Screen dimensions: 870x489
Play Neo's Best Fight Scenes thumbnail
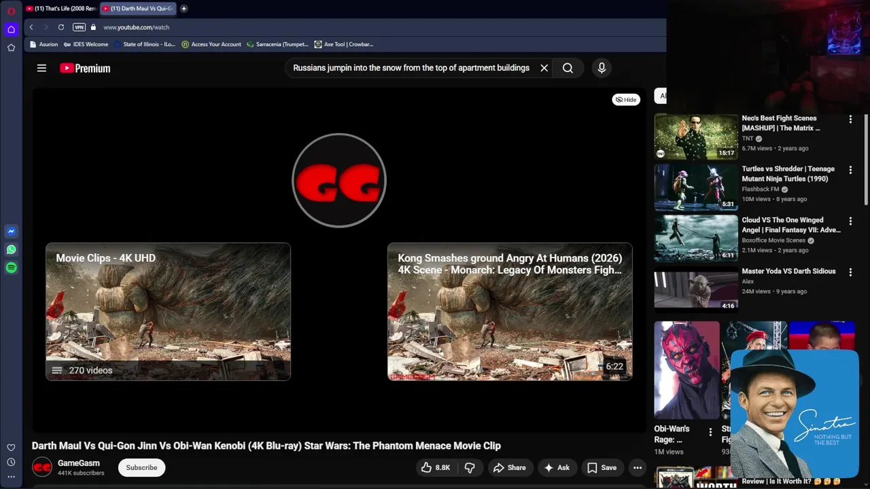(696, 137)
